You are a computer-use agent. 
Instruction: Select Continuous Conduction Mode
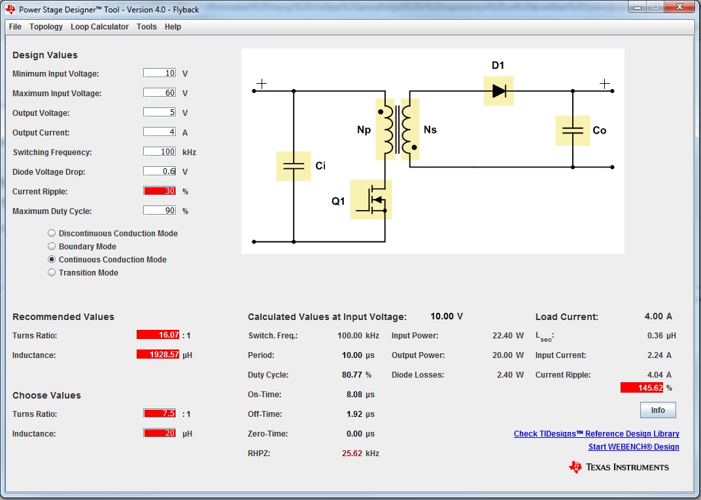point(52,259)
